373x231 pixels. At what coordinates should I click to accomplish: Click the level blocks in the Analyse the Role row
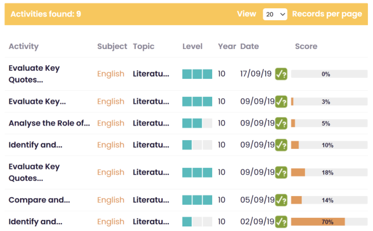click(197, 123)
